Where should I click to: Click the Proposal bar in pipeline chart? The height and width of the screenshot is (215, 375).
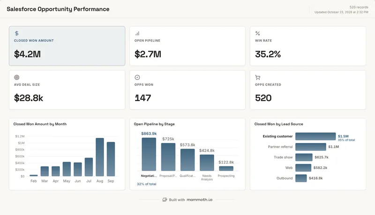coord(168,157)
